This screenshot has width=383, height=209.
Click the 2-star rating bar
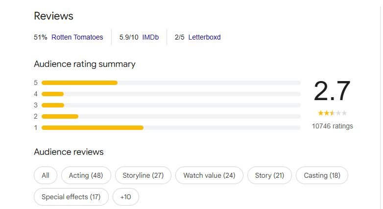(171, 116)
